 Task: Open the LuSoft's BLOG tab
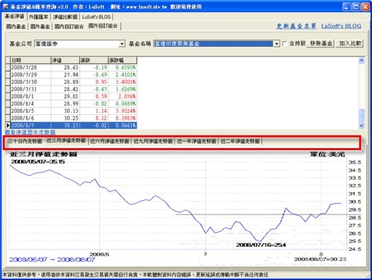pos(96,17)
